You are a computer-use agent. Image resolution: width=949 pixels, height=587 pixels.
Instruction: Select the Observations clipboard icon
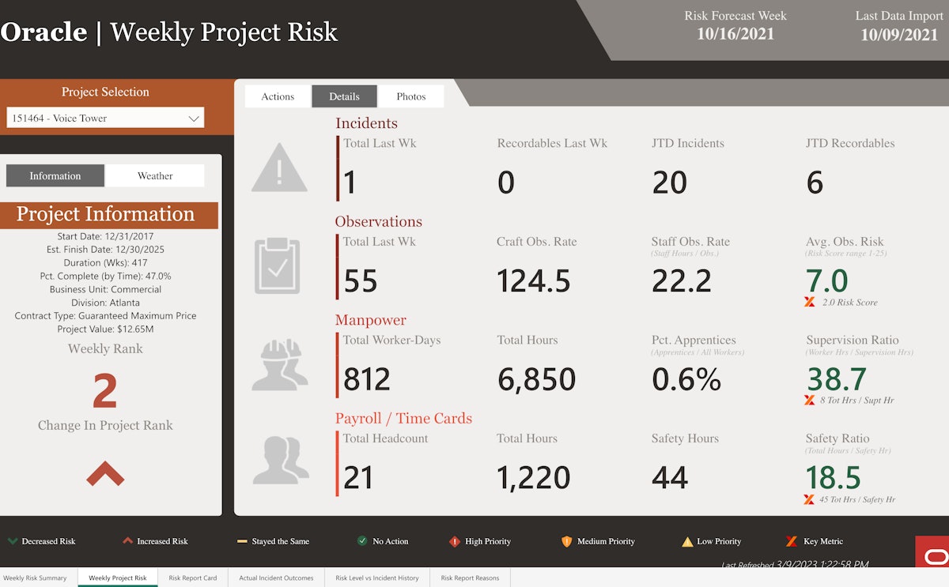(x=278, y=264)
